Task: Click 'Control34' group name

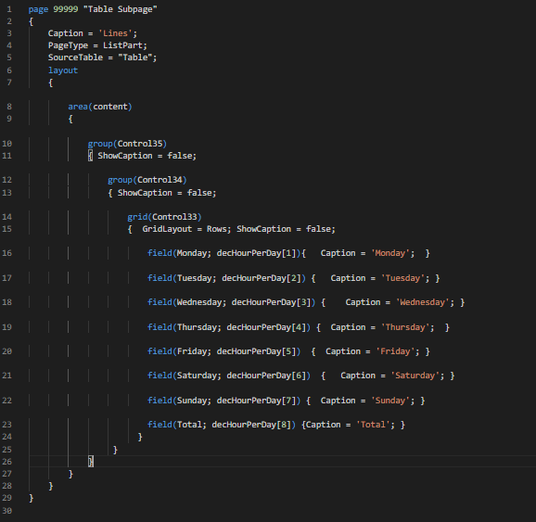Action: click(160, 180)
